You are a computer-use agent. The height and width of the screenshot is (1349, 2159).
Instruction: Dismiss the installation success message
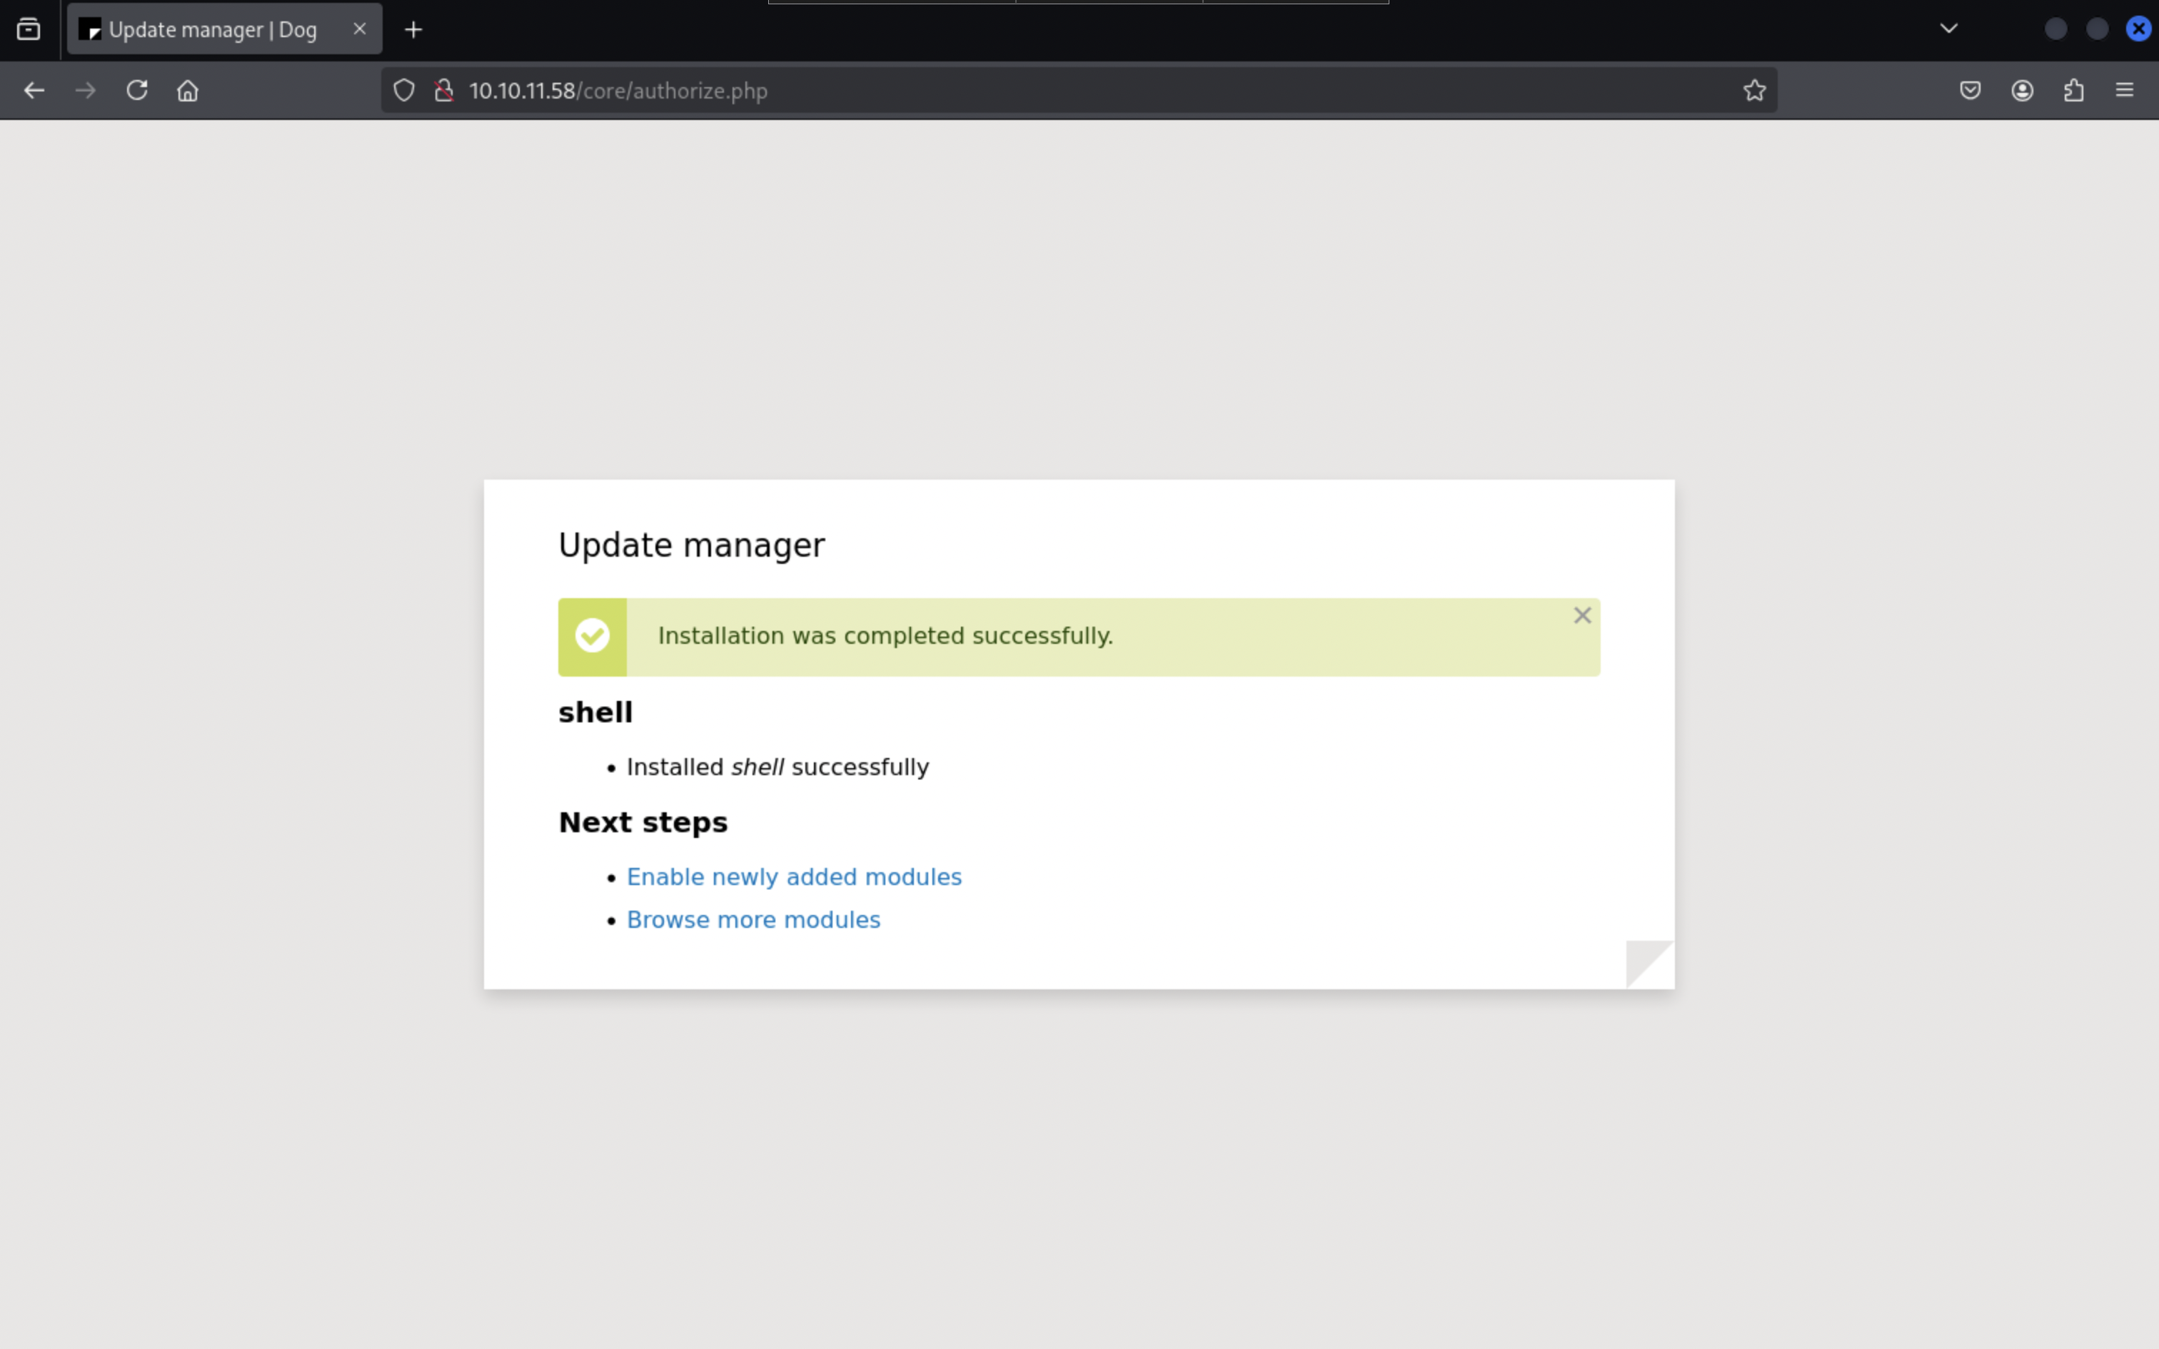pyautogui.click(x=1582, y=615)
